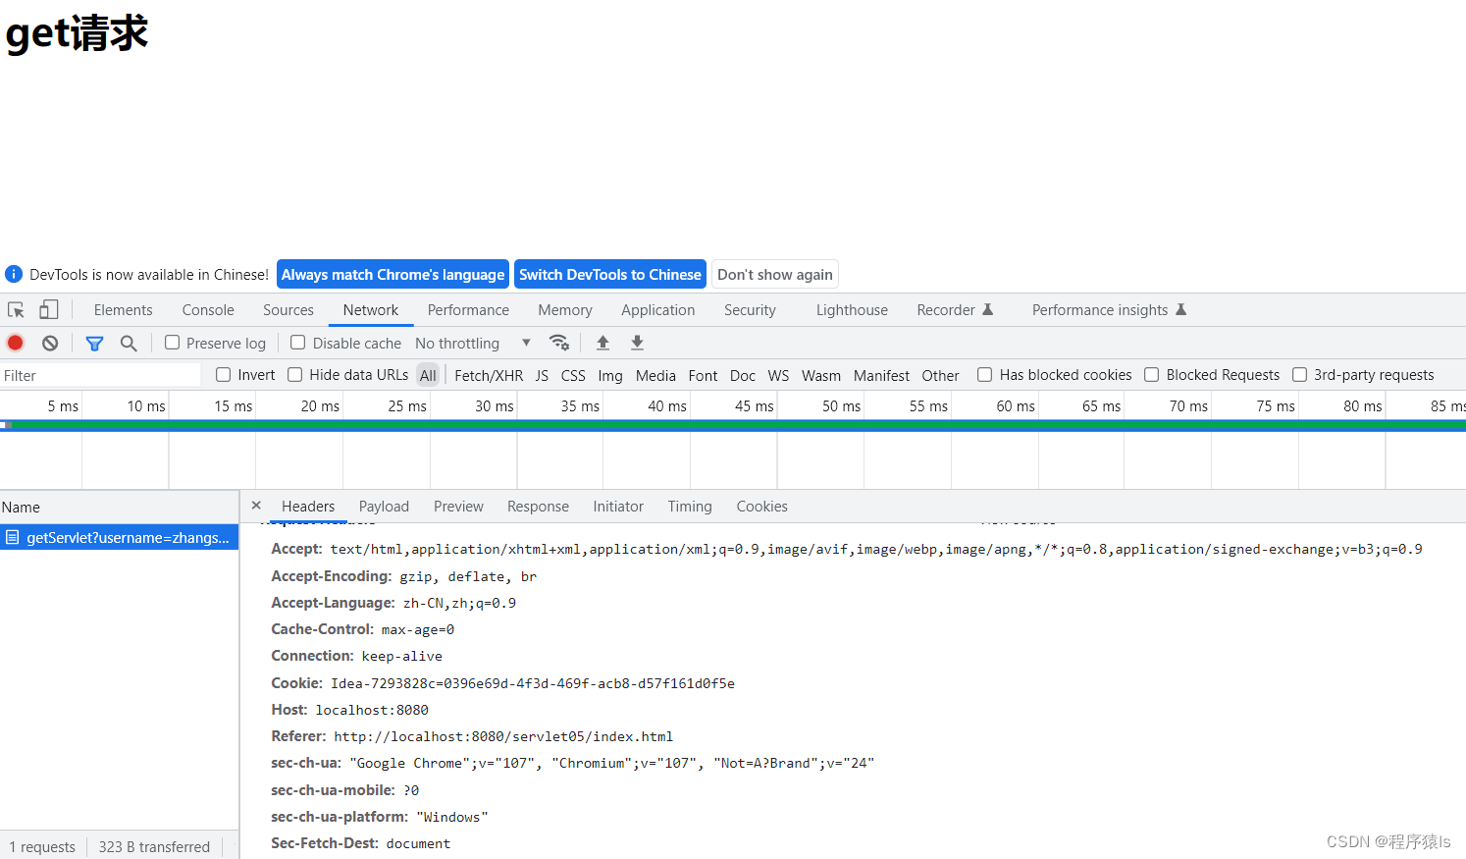This screenshot has width=1466, height=859.
Task: Click the Filter input field
Action: (98, 375)
